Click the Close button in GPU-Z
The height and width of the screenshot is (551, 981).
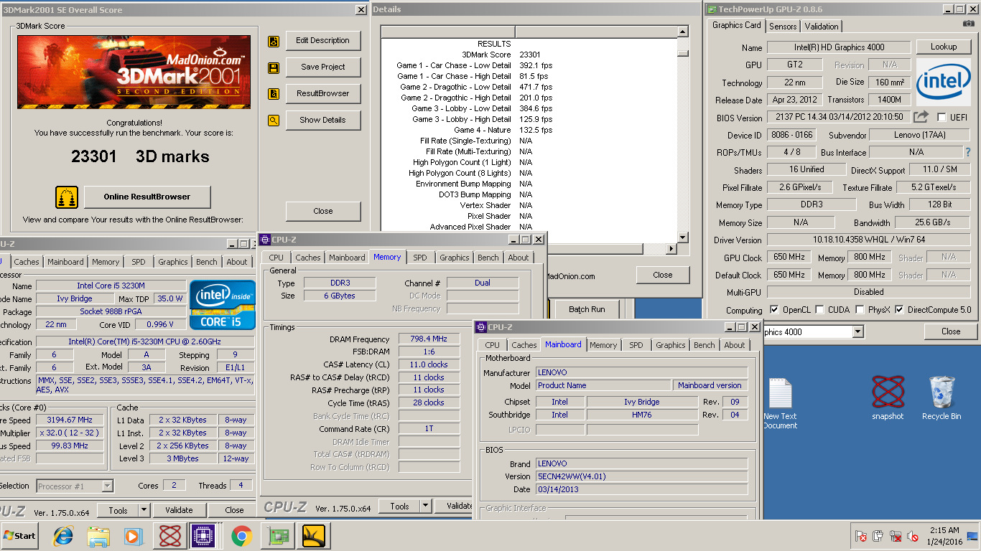(x=951, y=331)
